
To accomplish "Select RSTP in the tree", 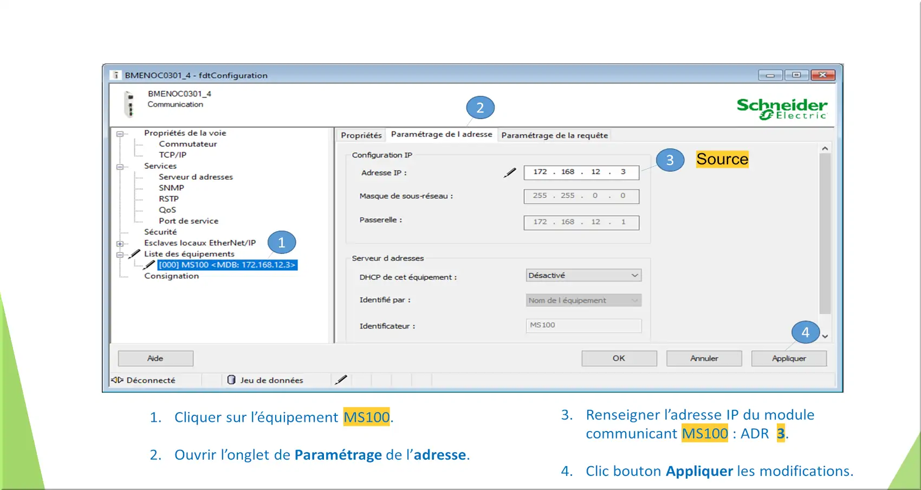I will point(168,199).
